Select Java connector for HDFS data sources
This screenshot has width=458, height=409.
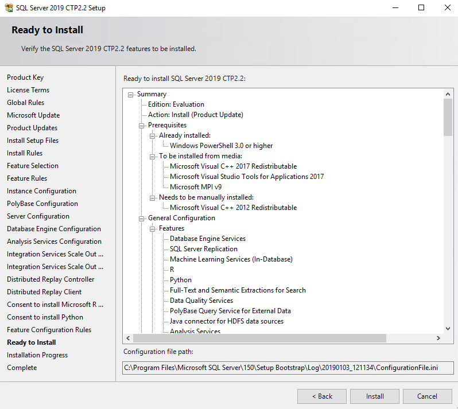[226, 321]
